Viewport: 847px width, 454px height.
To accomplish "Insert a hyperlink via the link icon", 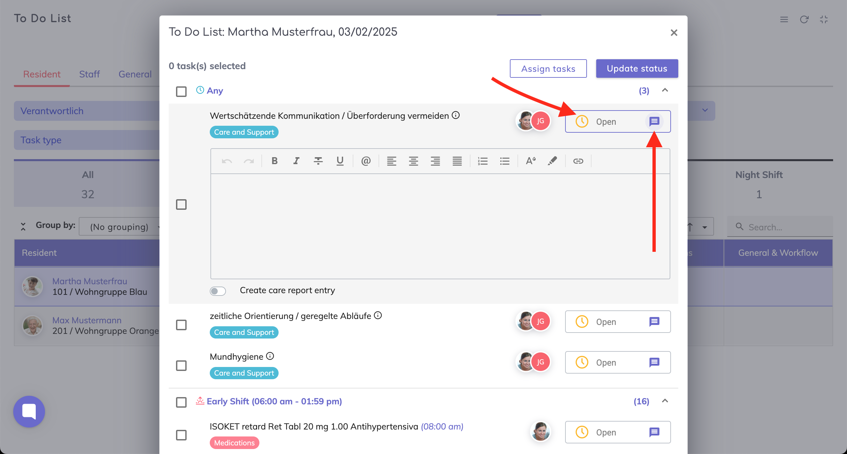I will click(578, 161).
